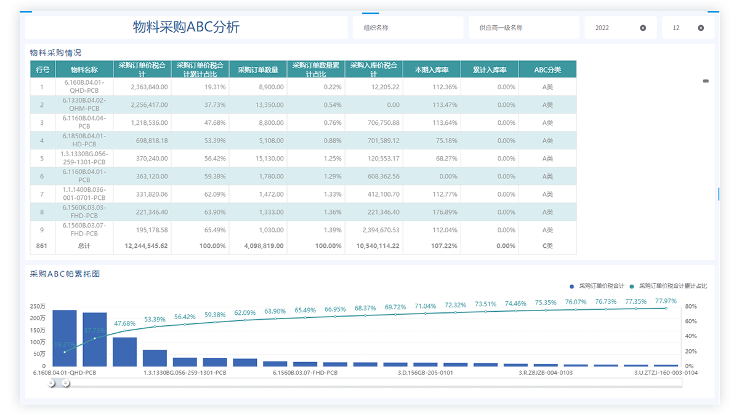This screenshot has width=739, height=415.
Task: Select material 6.160B.04.01-QHD-PCB in row 1
Action: tap(84, 87)
